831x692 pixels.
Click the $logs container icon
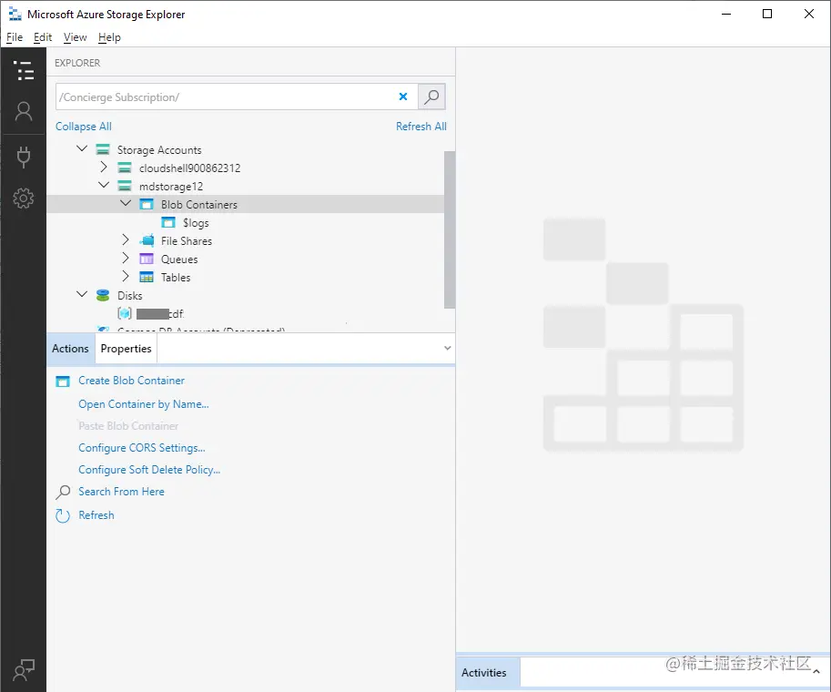(168, 223)
